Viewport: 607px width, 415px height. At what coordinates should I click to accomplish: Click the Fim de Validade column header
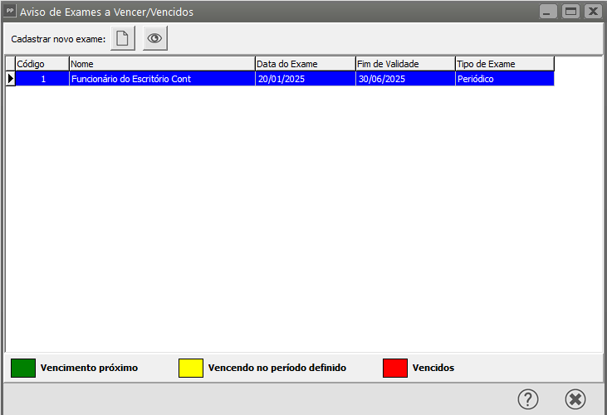coord(404,64)
